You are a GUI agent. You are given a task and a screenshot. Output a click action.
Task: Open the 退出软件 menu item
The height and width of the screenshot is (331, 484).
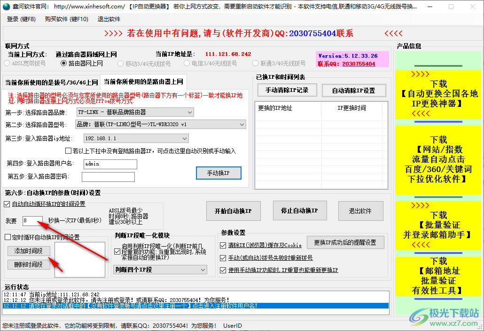pos(109,19)
